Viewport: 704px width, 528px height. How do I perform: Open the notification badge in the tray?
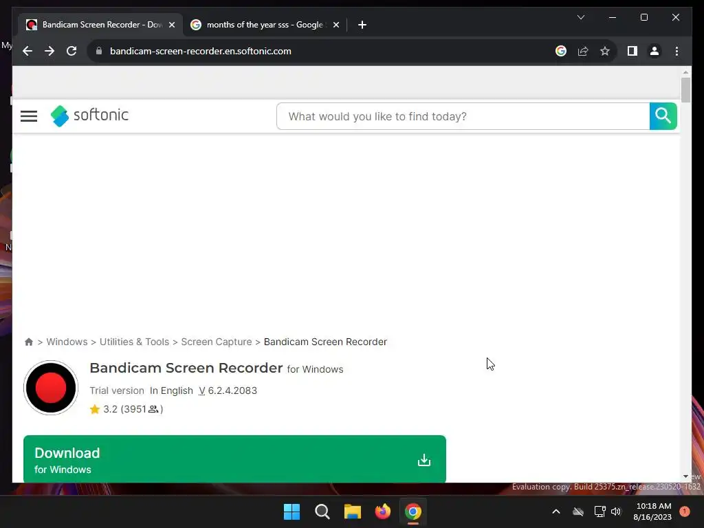point(685,511)
